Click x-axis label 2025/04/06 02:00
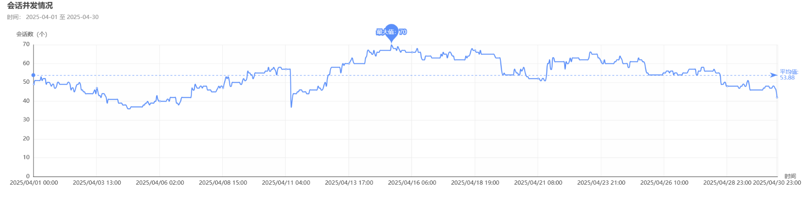Viewport: 806px width, 198px height. click(x=160, y=183)
